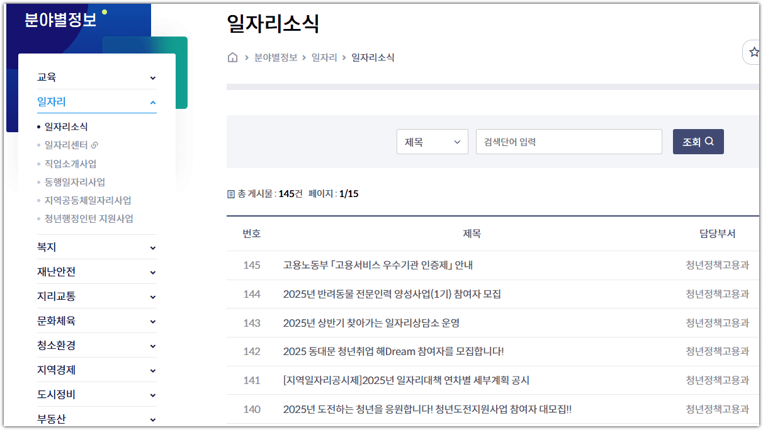This screenshot has width=763, height=430.
Task: Click the 조회 search button
Action: point(698,141)
